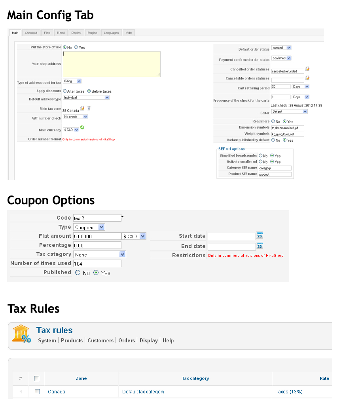Open the Taxes (13%) rate link
Image resolution: width=341 pixels, height=410 pixels.
[289, 392]
